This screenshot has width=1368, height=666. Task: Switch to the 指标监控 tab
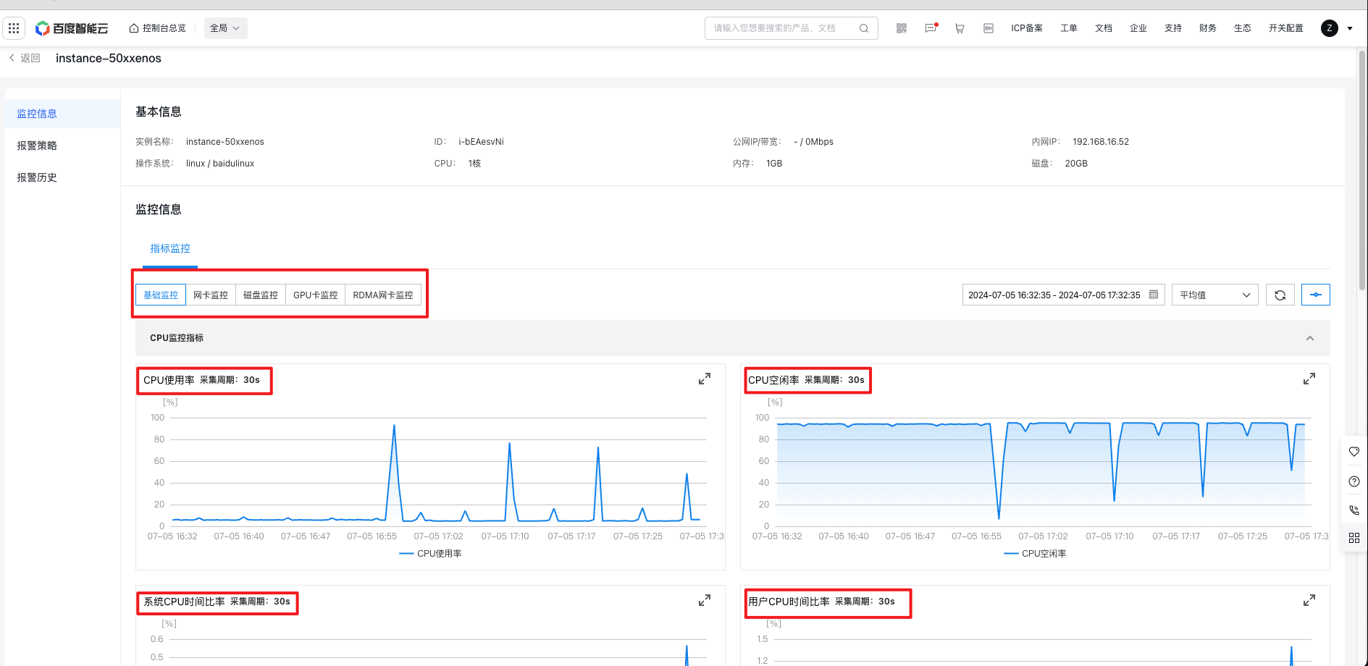170,248
